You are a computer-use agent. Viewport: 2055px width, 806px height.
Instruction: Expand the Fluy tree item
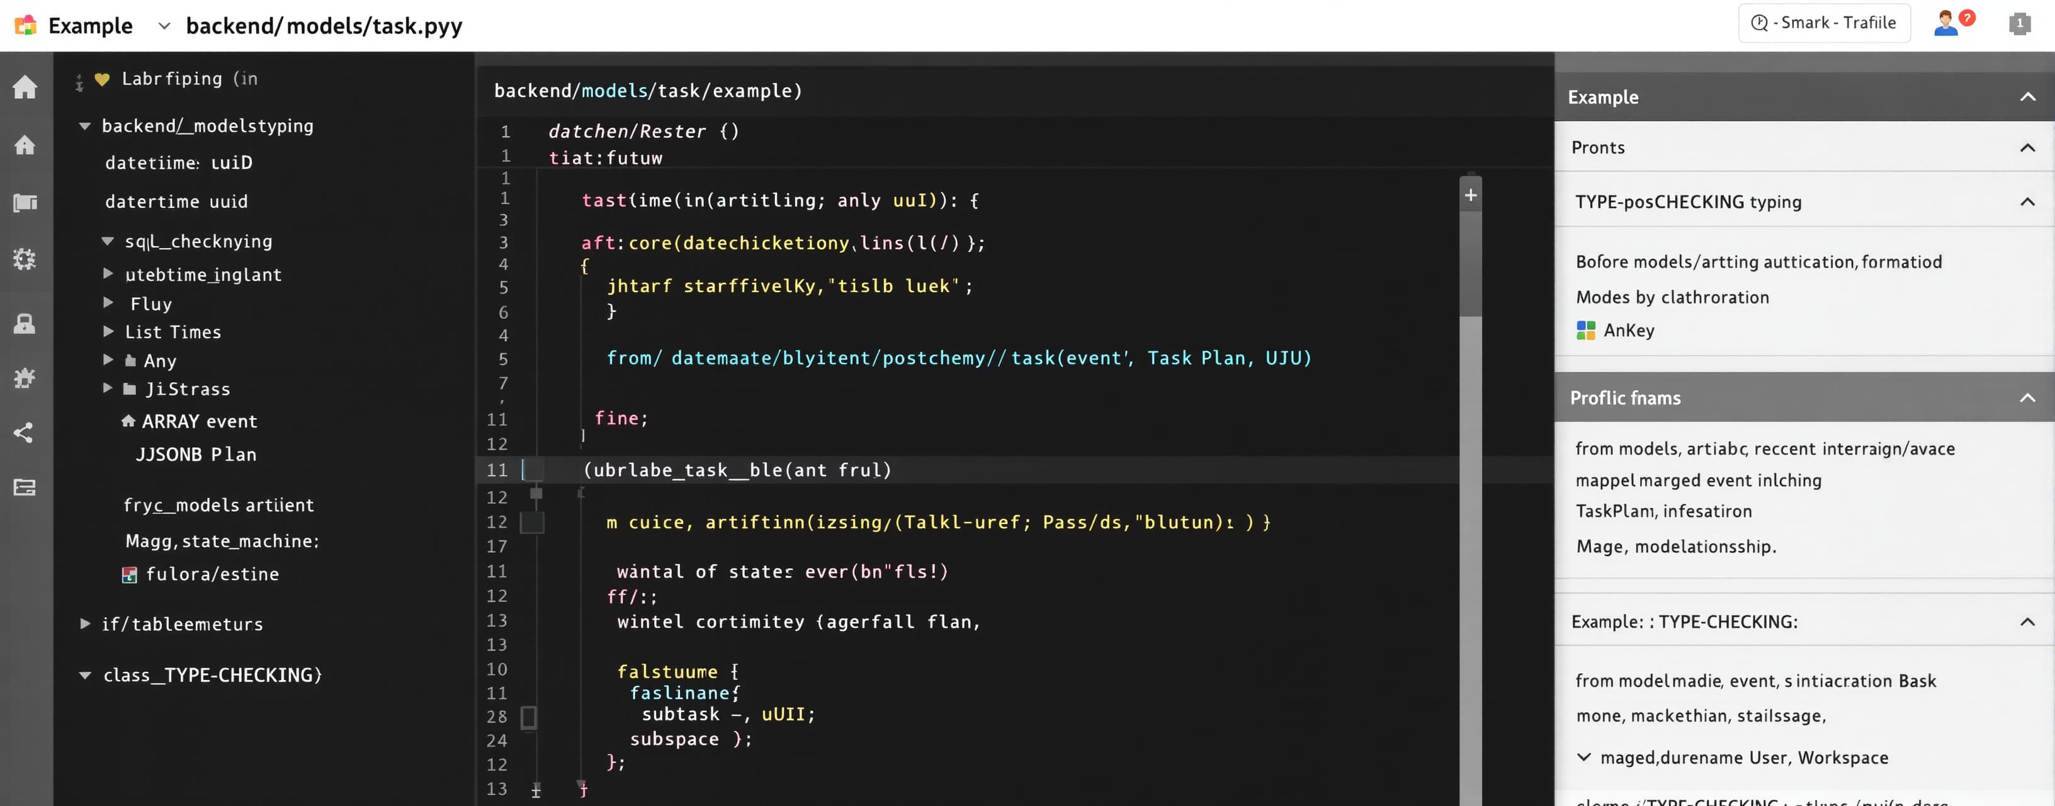click(x=108, y=302)
